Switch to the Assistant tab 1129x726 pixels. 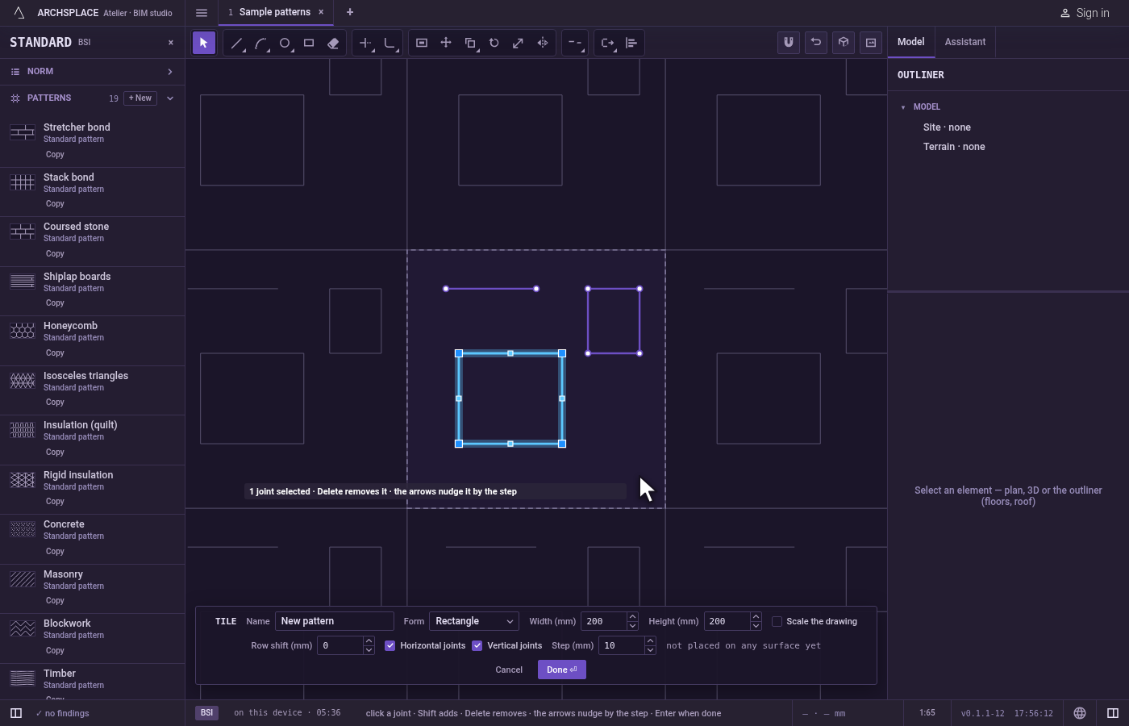(x=965, y=42)
